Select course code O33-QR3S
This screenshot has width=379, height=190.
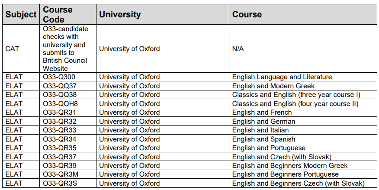click(60, 184)
